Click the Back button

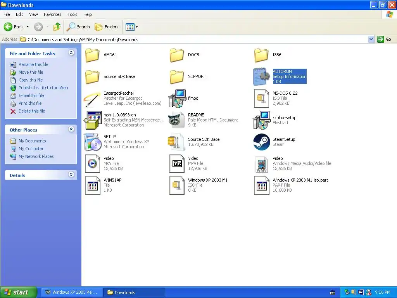(14, 27)
